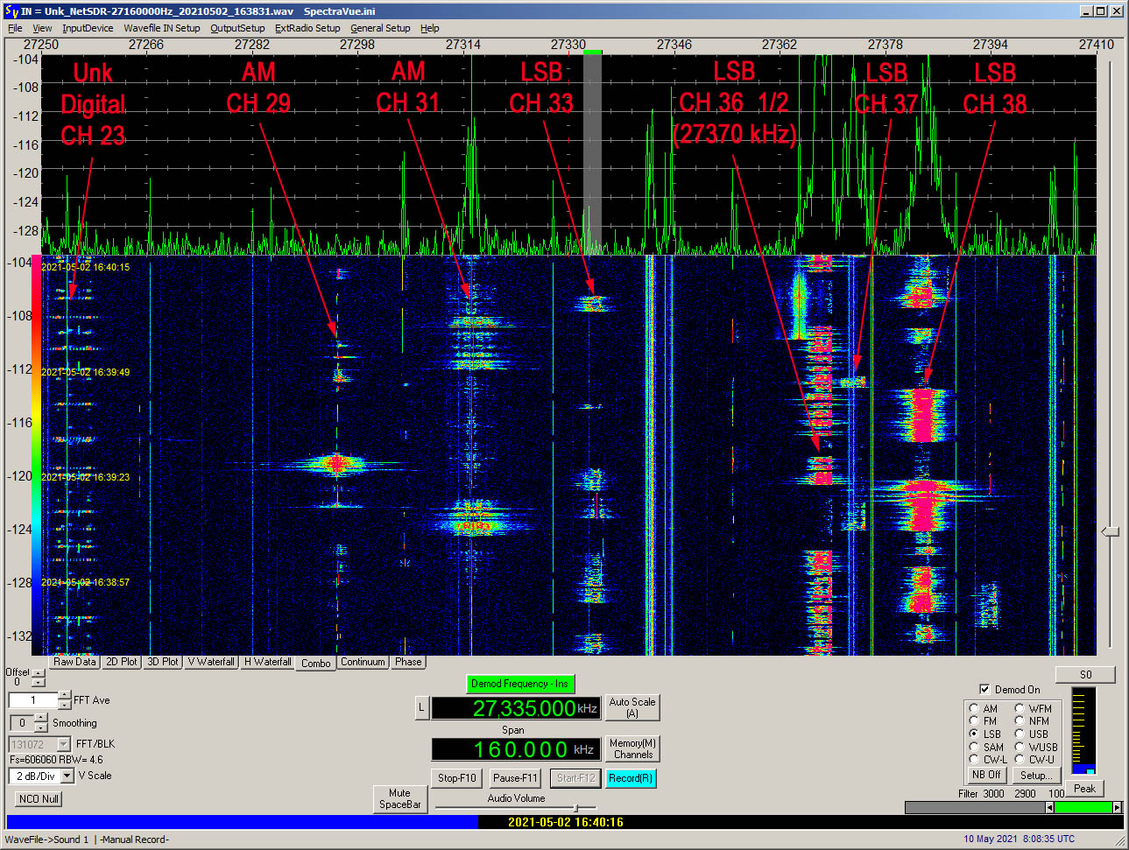Click the filter scrollbar right arrow
Screen dimensions: 1129x850
[x=1118, y=807]
